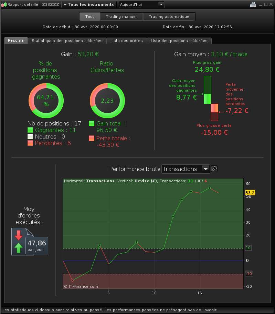Open chart settings wrench icon

214,169
